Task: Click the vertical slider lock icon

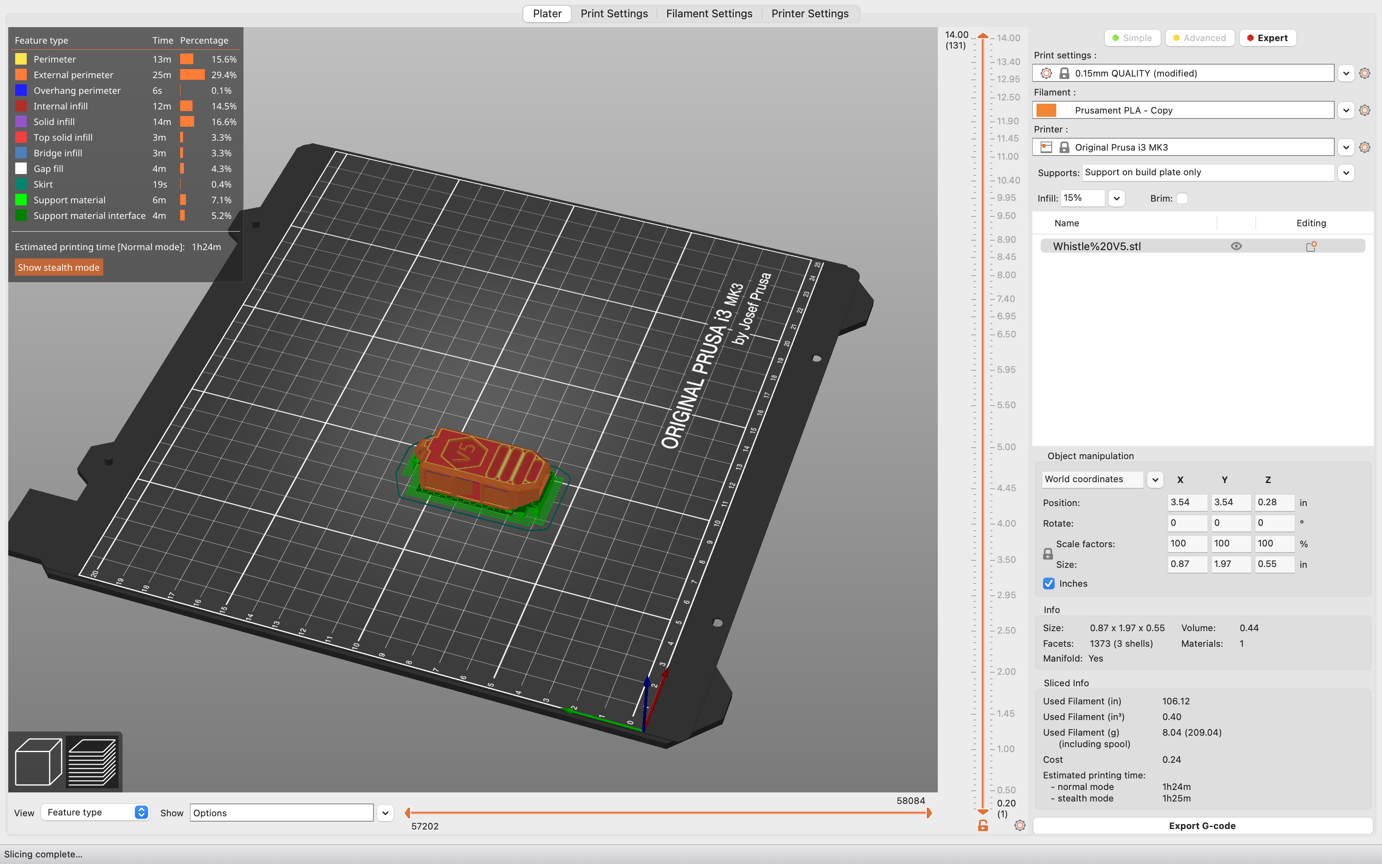Action: (x=983, y=826)
